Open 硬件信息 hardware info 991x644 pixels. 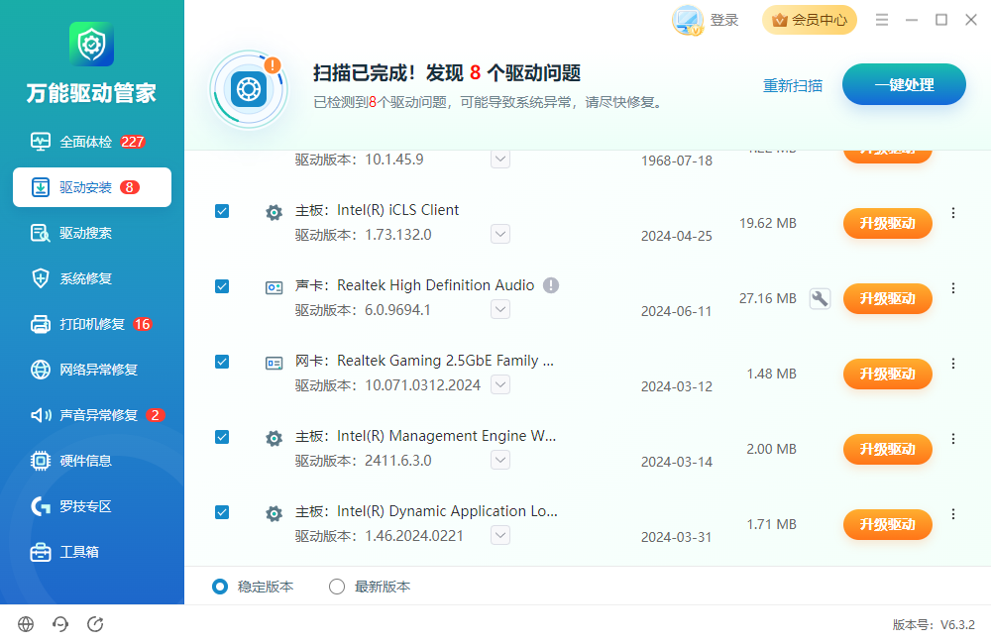click(x=91, y=460)
